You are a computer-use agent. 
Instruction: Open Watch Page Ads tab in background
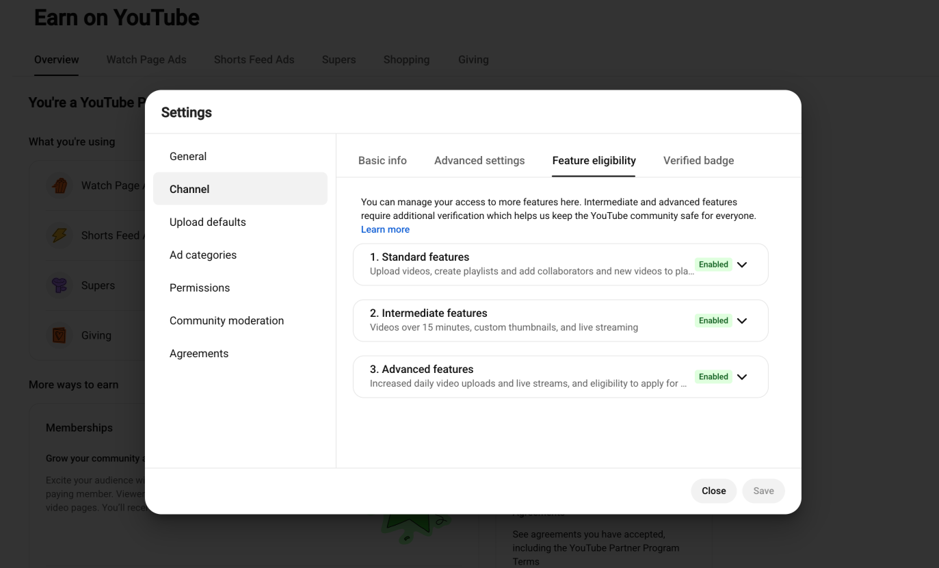pyautogui.click(x=146, y=60)
